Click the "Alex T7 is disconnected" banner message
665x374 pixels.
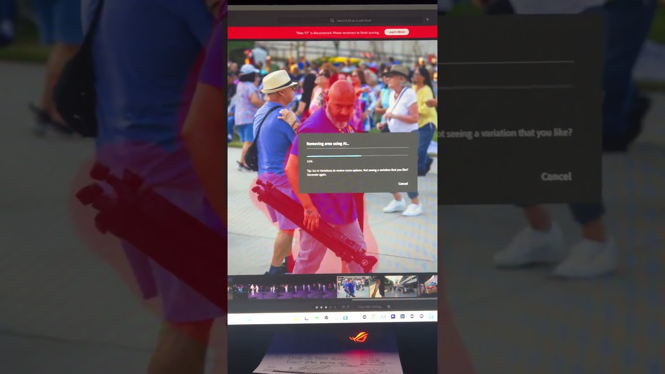point(338,32)
